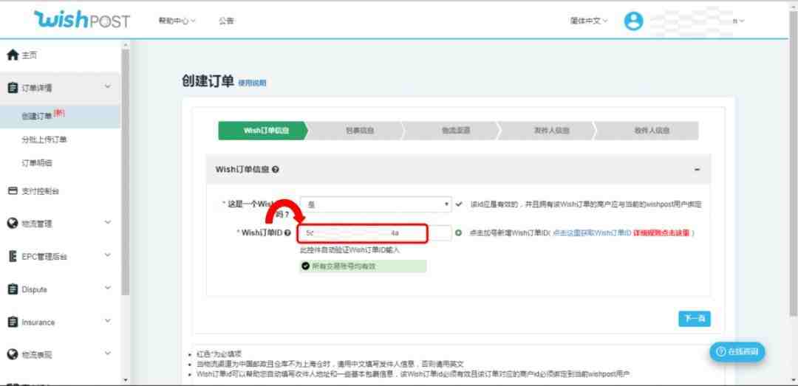Select 主页 in the sidebar
This screenshot has width=798, height=386.
point(29,55)
